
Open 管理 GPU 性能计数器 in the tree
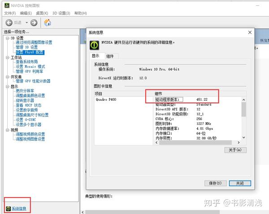click(x=33, y=81)
